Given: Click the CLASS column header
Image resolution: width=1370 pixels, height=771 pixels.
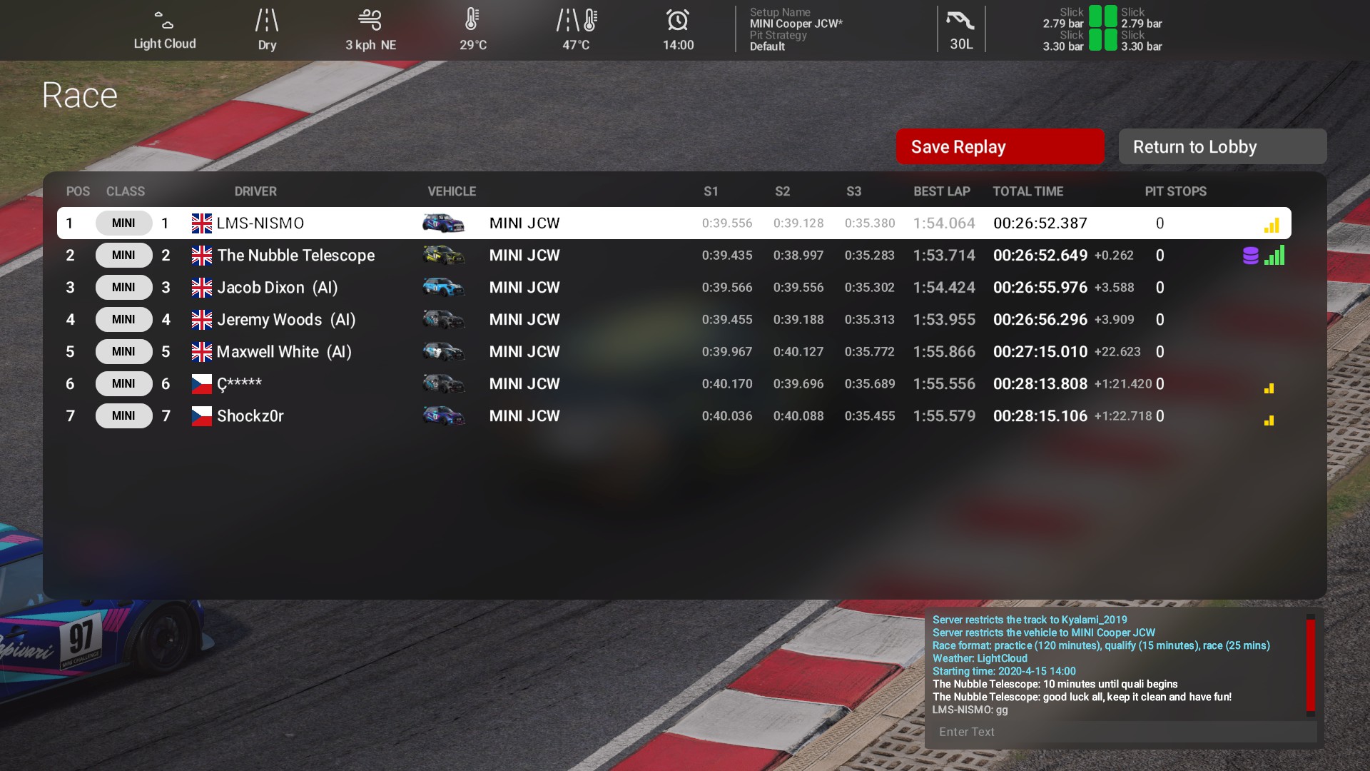Looking at the screenshot, I should click(x=126, y=191).
